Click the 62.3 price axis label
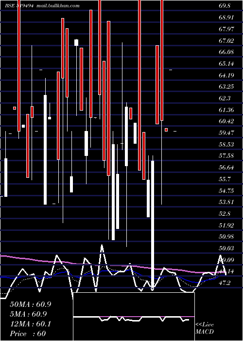The height and width of the screenshot is (341, 243). pyautogui.click(x=225, y=98)
